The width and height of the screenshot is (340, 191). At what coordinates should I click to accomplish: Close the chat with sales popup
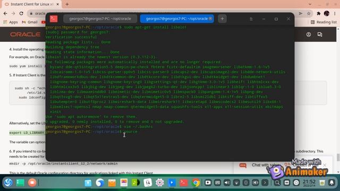point(325,165)
